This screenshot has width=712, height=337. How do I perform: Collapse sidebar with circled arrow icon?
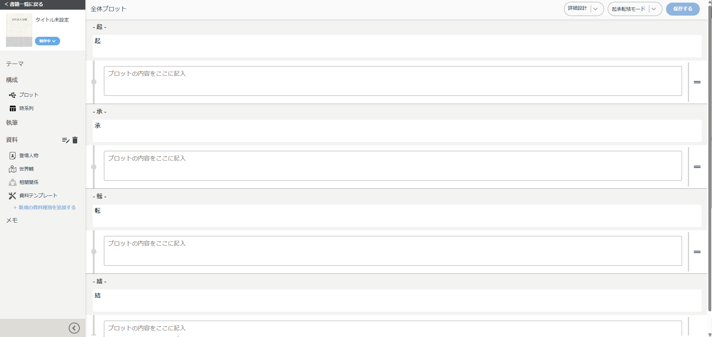[74, 328]
